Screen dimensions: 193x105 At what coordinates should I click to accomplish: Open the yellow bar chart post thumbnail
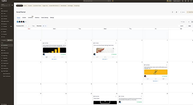click(54, 50)
